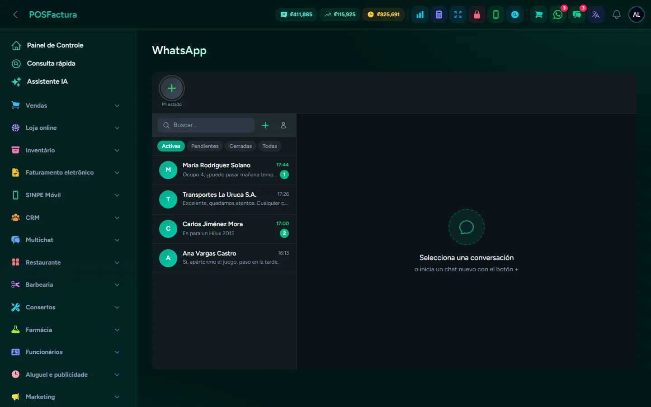Click the Buscar search field
651x407 pixels.
pos(206,125)
